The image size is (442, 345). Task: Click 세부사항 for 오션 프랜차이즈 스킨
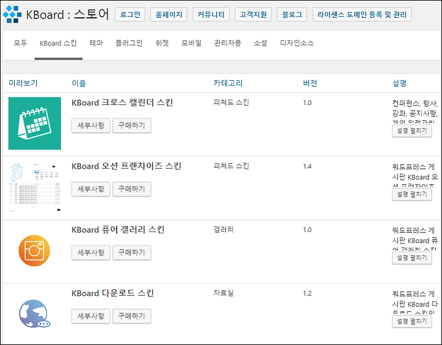(x=91, y=189)
